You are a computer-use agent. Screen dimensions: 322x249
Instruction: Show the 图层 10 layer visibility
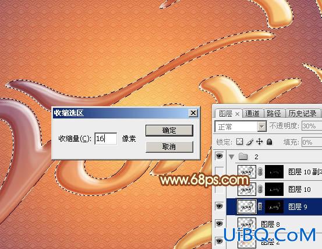[x=220, y=189]
